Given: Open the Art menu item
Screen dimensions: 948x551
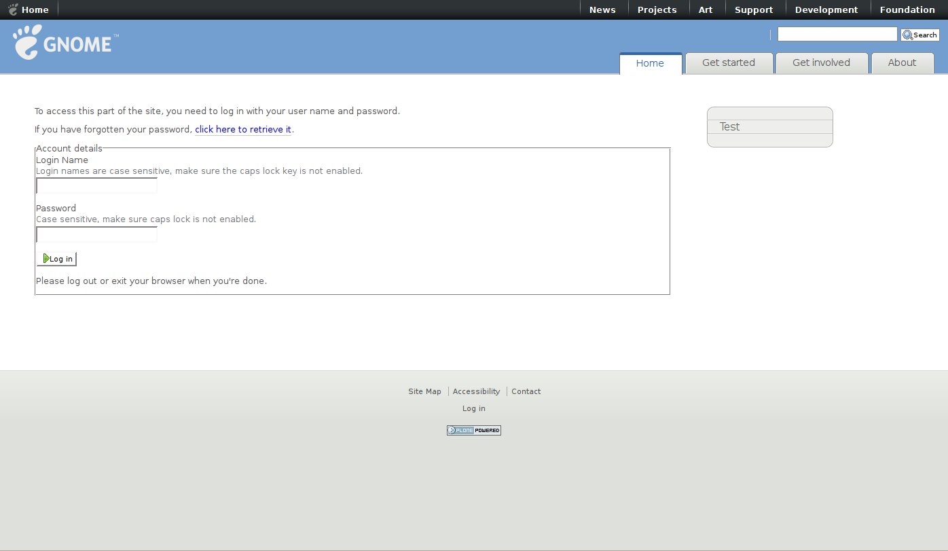Looking at the screenshot, I should [706, 10].
